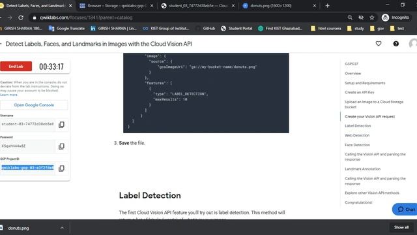This screenshot has width=417, height=235.
Task: Jump to Setup and Requirements section
Action: point(365,83)
